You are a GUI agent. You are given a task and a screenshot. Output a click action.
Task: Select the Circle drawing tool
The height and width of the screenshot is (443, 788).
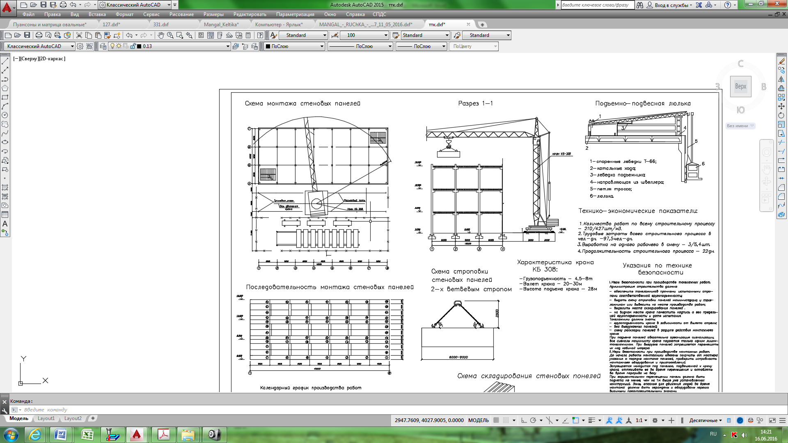click(x=5, y=115)
